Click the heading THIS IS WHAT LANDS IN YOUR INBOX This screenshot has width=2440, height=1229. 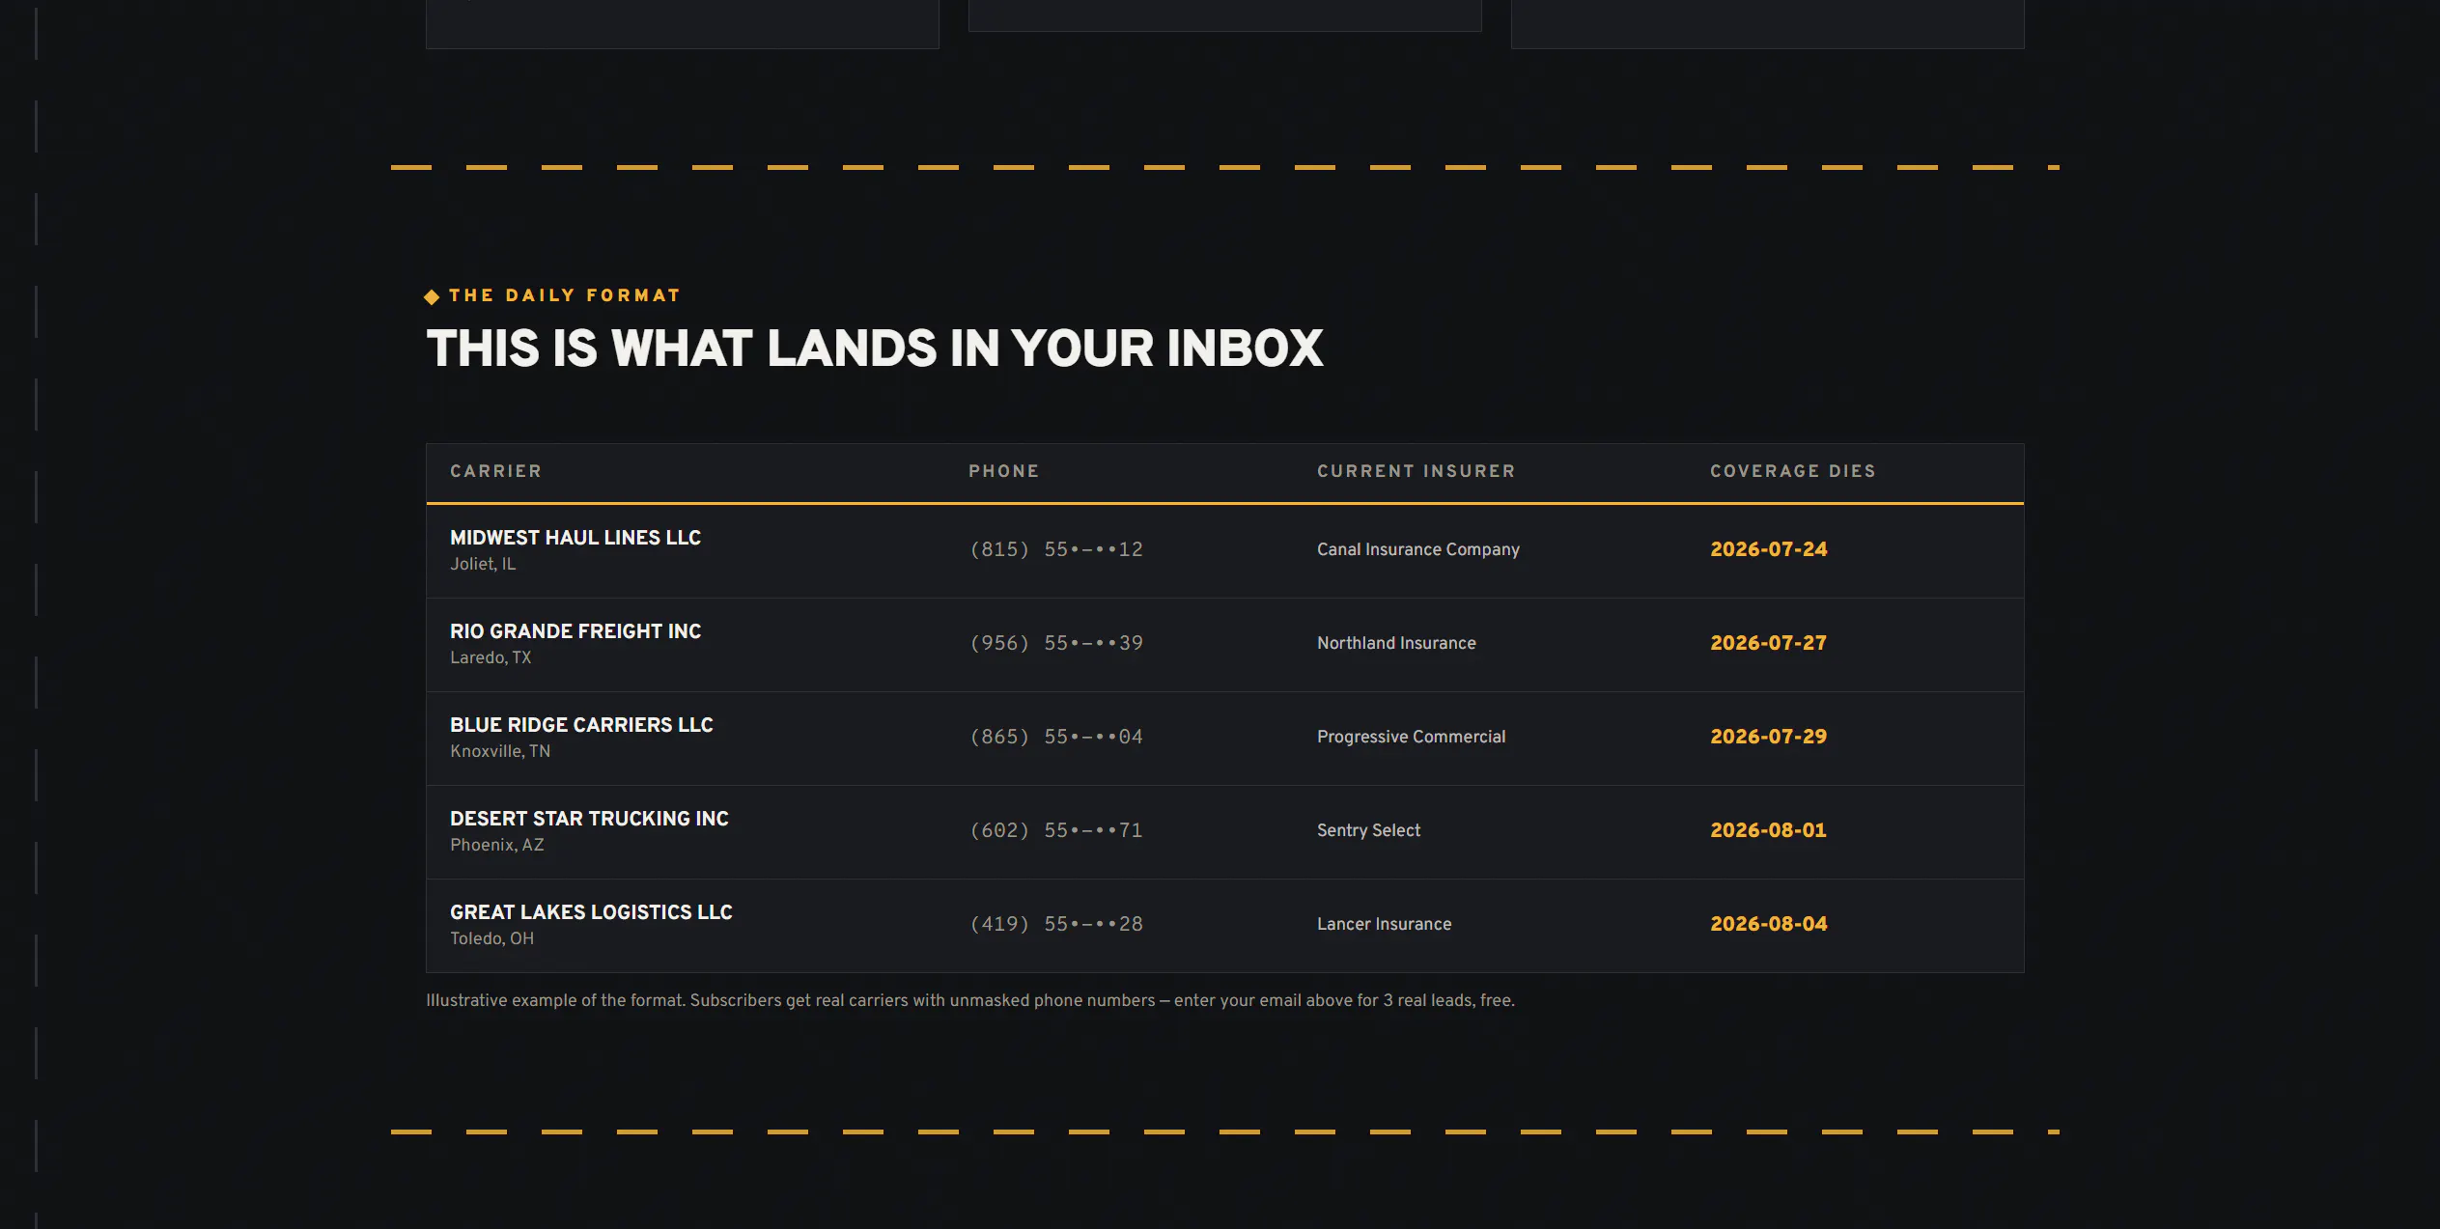[x=875, y=349]
